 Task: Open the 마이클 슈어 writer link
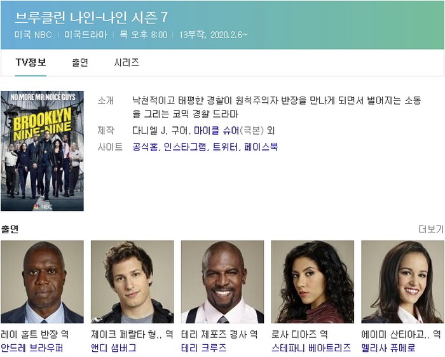tap(217, 130)
